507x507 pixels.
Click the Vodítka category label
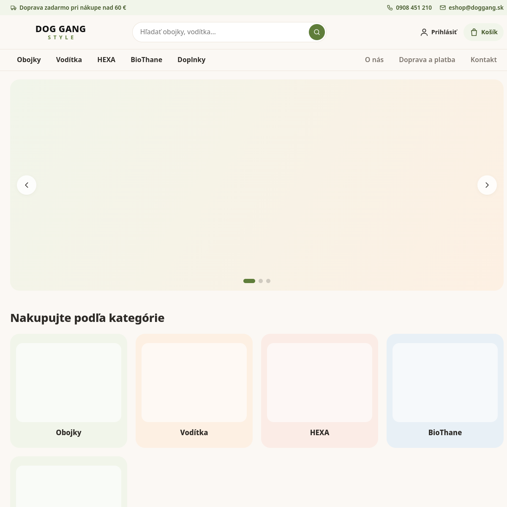[x=194, y=433]
